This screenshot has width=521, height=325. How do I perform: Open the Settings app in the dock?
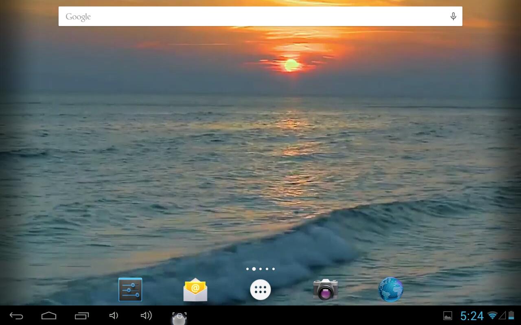[130, 290]
